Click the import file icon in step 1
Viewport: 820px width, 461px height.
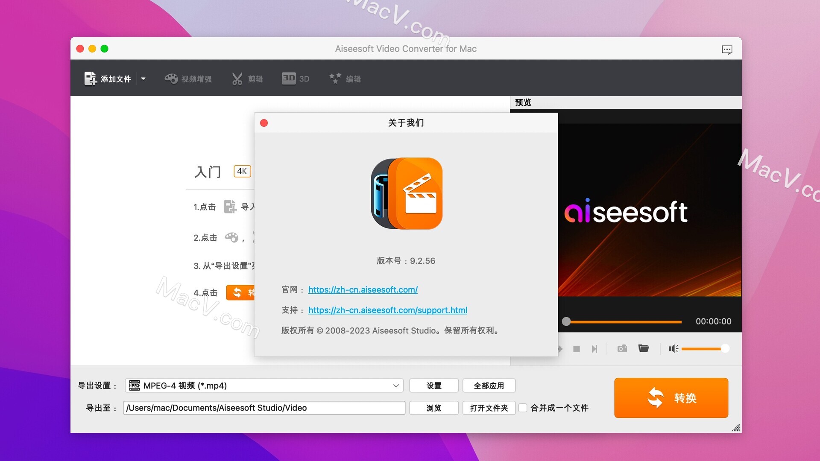[230, 206]
